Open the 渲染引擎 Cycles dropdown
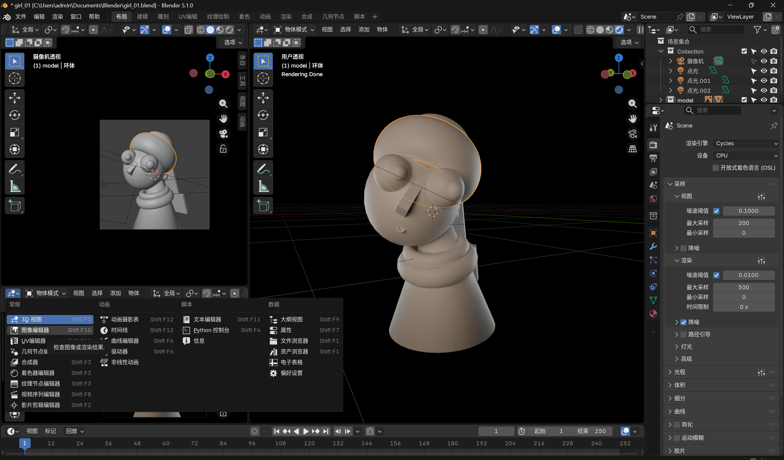The height and width of the screenshot is (460, 784). tap(746, 143)
